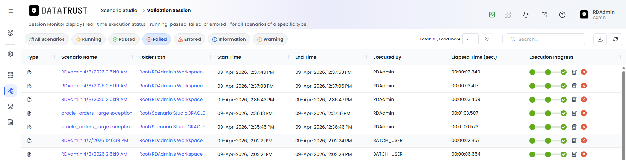Show All Scenarios filter

pyautogui.click(x=47, y=39)
